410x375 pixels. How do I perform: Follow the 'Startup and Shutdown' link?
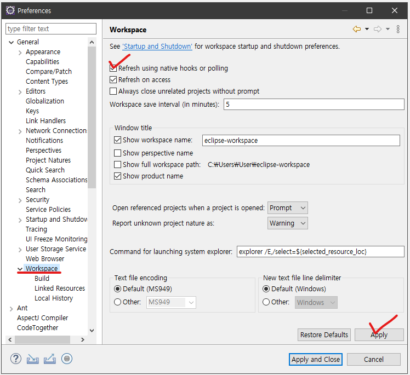157,46
